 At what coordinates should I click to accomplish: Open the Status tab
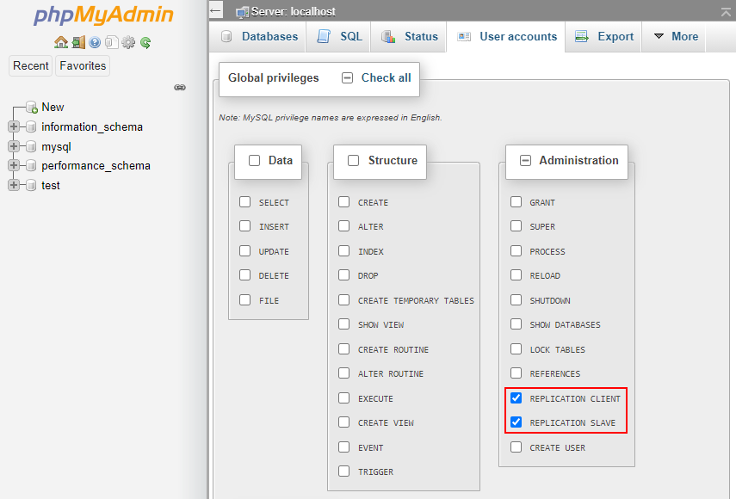pos(409,37)
